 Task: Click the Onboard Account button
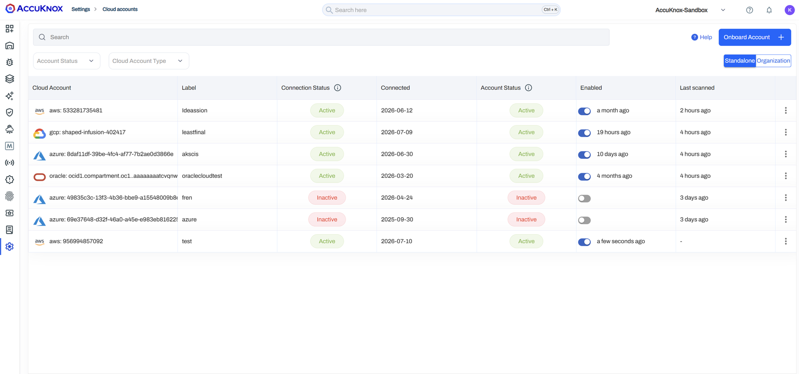(x=755, y=37)
